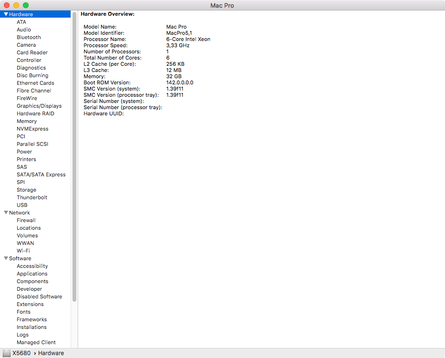Open SATA/SATA Express entry
Screen dimensions: 445x358
coord(41,175)
